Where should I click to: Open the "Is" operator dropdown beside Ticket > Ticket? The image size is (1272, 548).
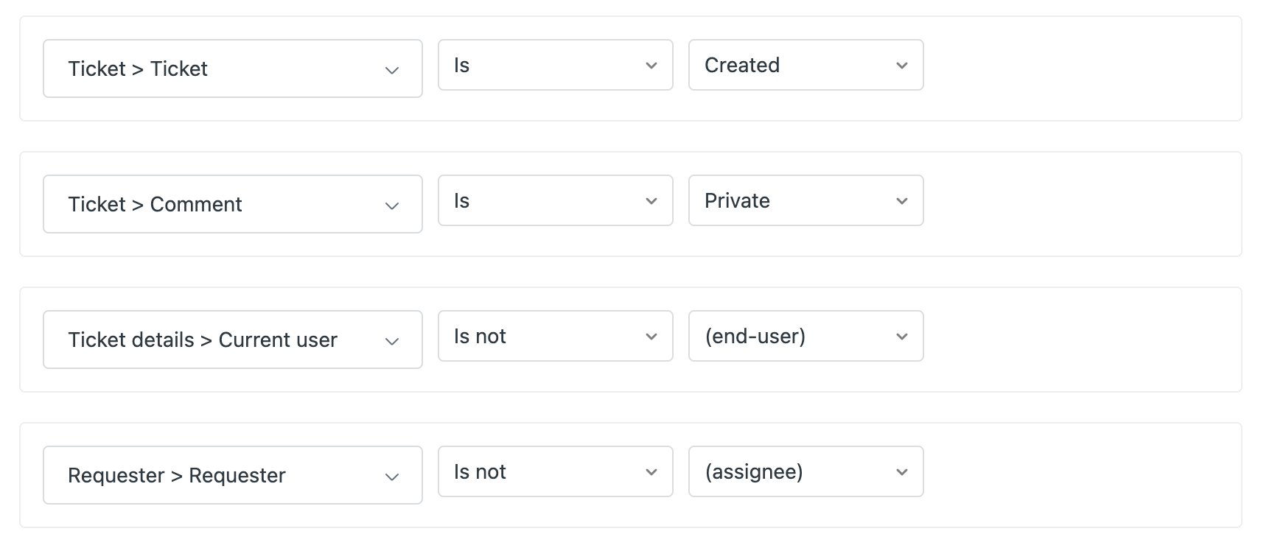[x=555, y=66]
